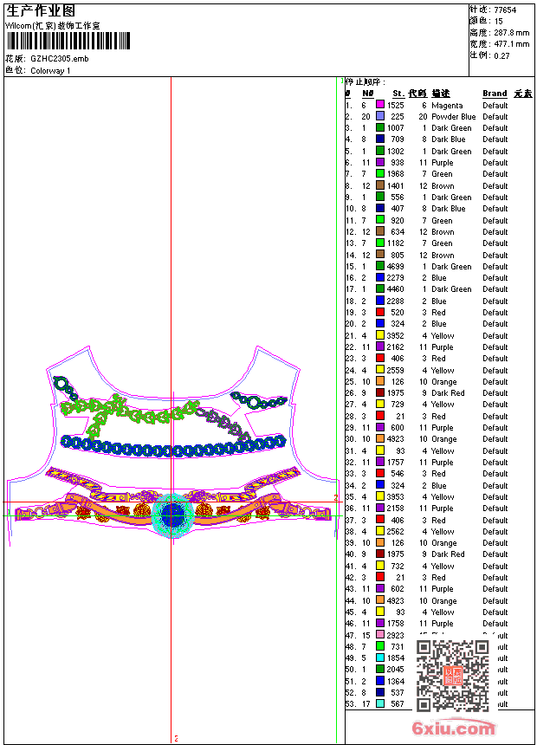Click the barcode under the Wilcom title
The width and height of the screenshot is (537, 745).
pos(68,41)
